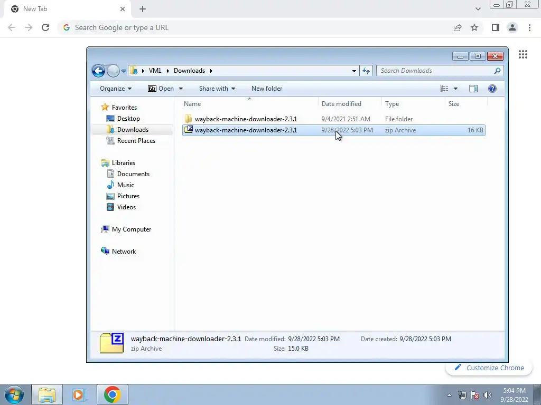541x405 pixels.
Task: Sort by Date modified column header
Action: coord(350,104)
